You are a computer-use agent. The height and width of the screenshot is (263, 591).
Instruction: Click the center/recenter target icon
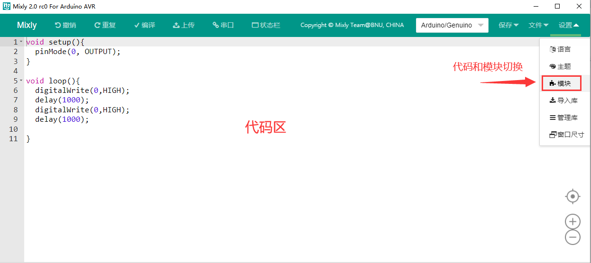pos(573,196)
